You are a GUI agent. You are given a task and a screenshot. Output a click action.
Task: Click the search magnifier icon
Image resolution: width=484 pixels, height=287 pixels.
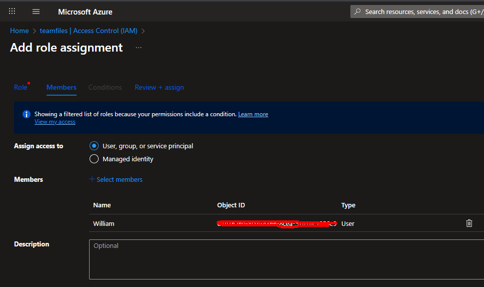tap(357, 12)
